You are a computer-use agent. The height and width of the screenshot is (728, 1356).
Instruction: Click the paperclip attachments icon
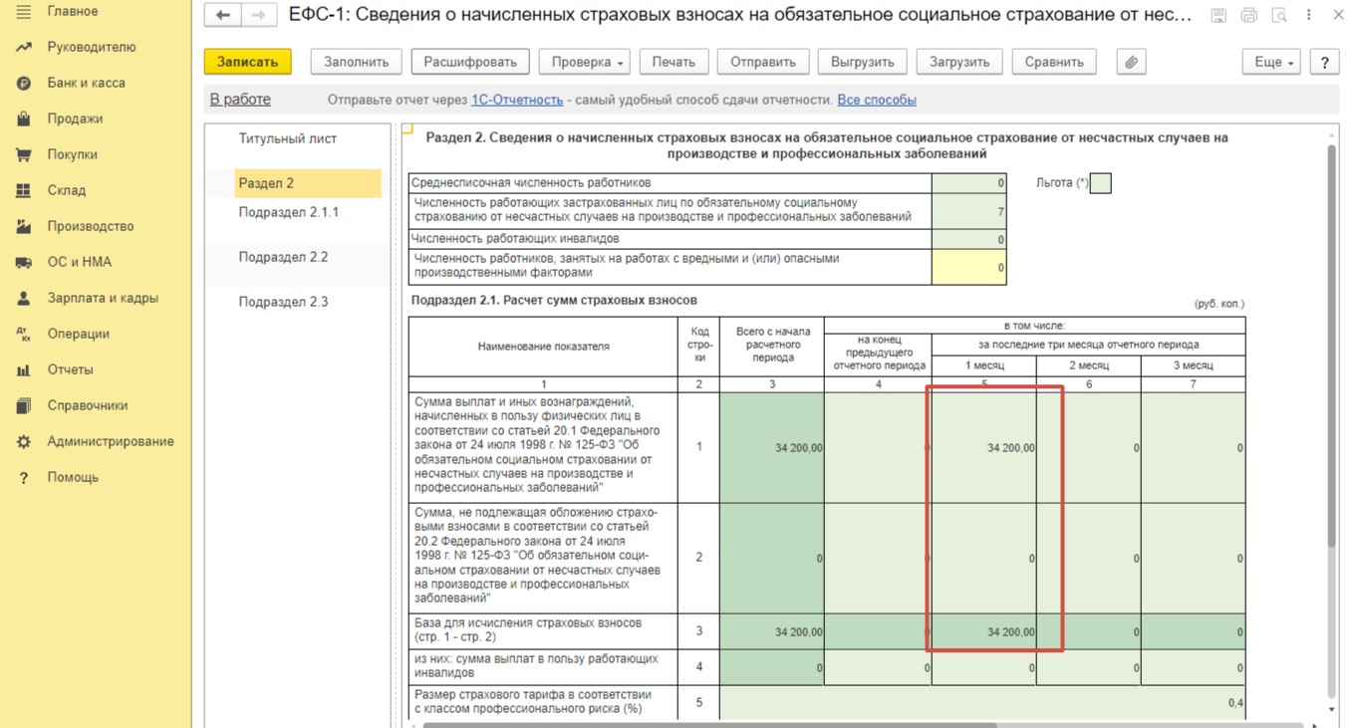(1131, 62)
